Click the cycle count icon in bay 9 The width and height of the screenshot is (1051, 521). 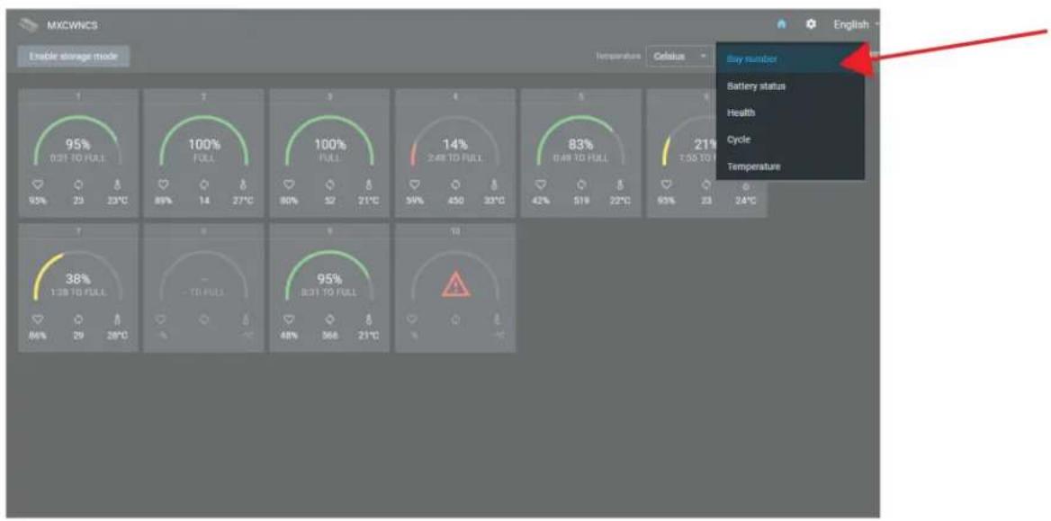point(329,319)
